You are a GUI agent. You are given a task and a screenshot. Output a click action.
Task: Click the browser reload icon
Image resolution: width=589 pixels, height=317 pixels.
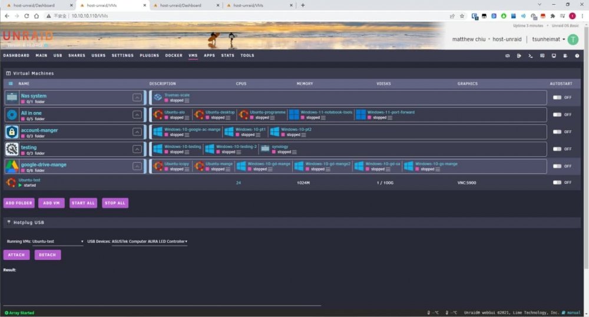click(x=27, y=16)
